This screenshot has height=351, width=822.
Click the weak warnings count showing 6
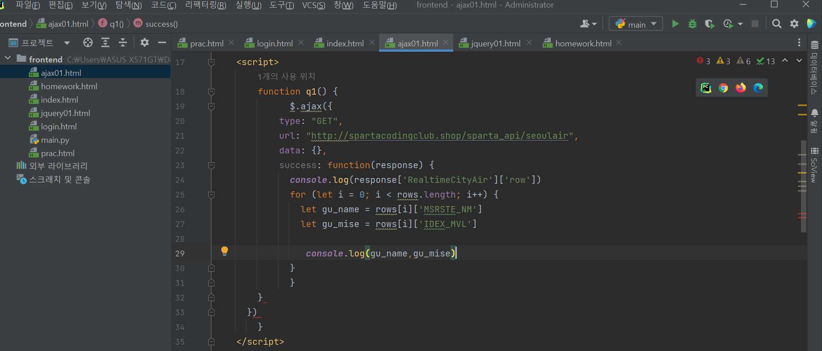743,61
